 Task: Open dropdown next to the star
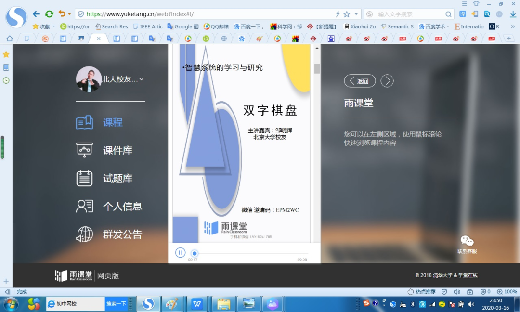(356, 14)
